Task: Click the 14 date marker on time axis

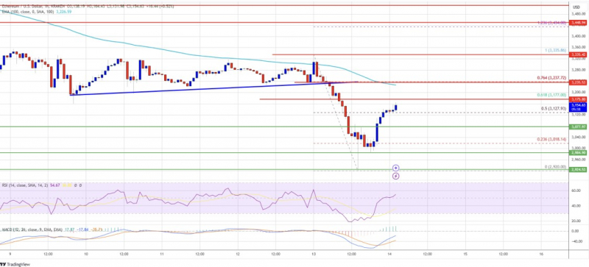Action: 389,254
